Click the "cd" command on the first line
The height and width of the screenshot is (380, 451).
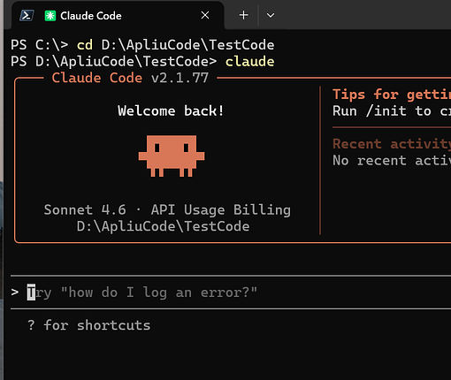pos(85,45)
